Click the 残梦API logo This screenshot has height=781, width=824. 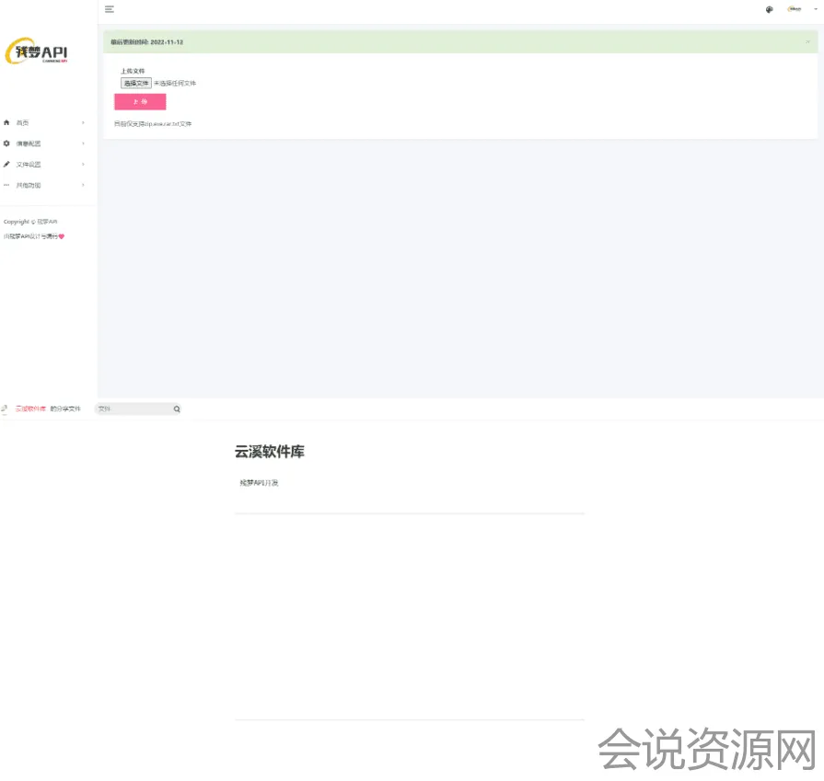(x=37, y=52)
